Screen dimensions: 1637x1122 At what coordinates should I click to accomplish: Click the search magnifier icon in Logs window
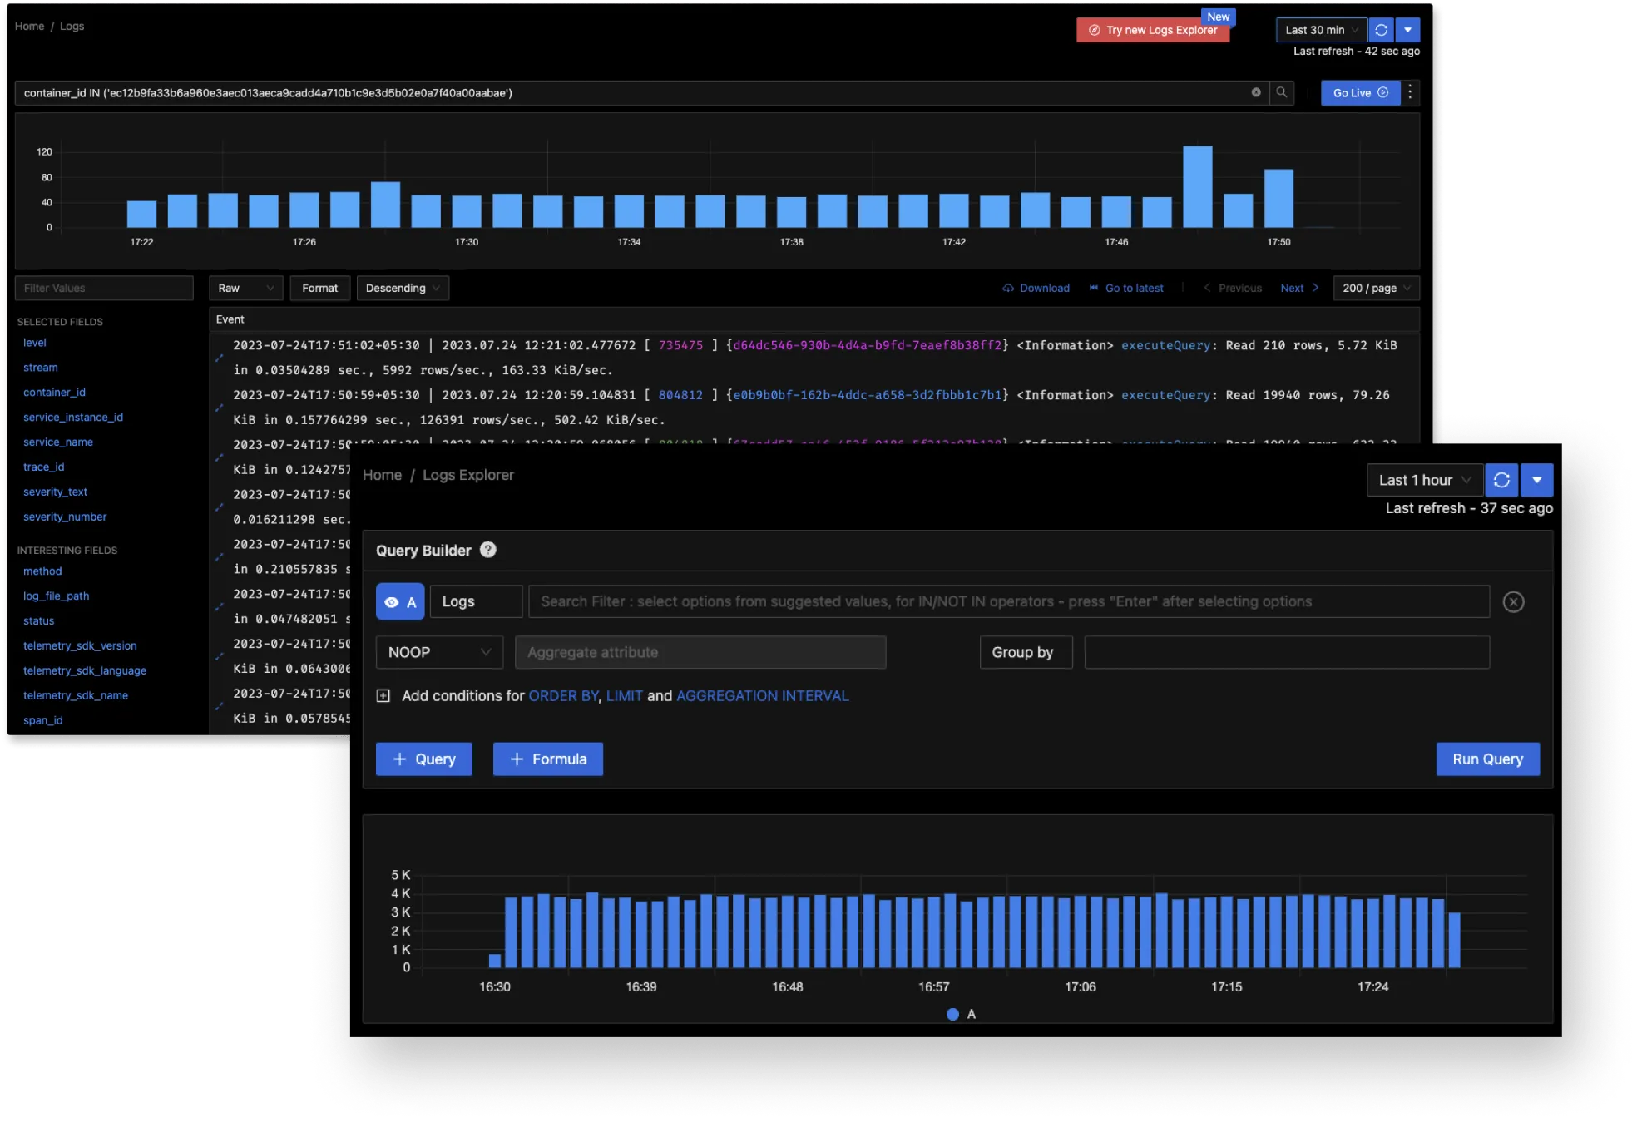(x=1281, y=92)
